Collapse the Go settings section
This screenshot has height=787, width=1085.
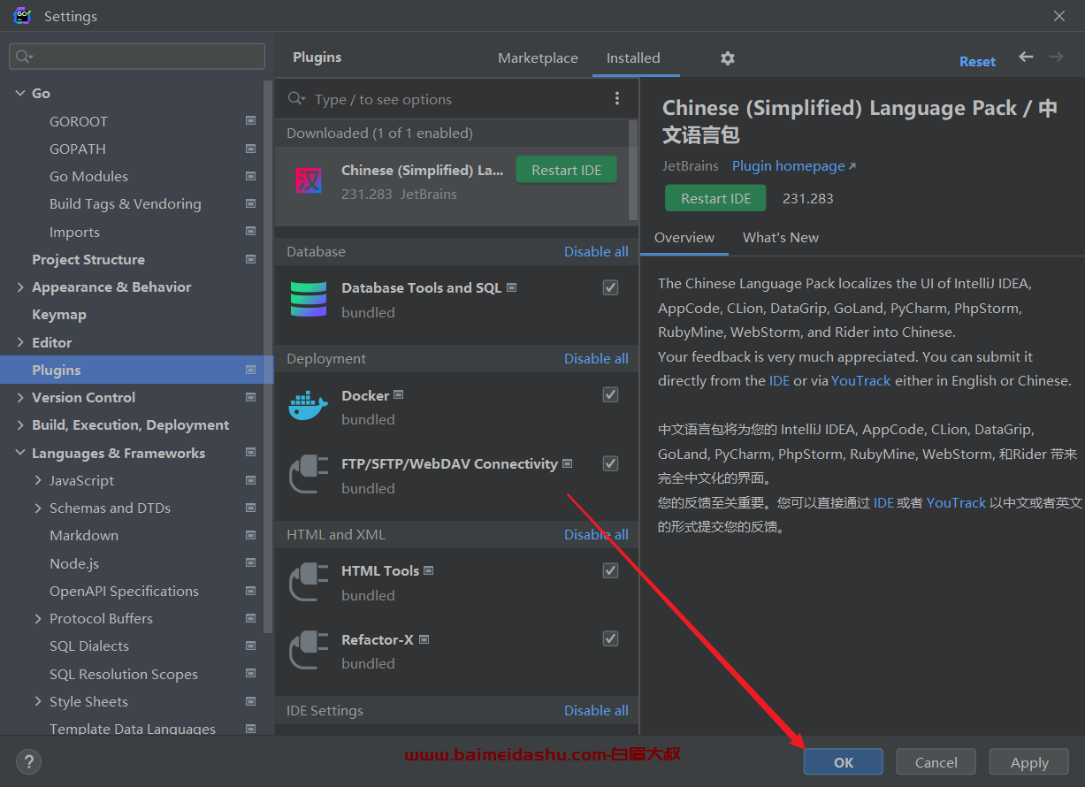point(20,93)
